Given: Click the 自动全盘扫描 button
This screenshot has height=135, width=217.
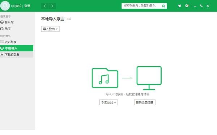Looking at the screenshot, I should pyautogui.click(x=145, y=102).
